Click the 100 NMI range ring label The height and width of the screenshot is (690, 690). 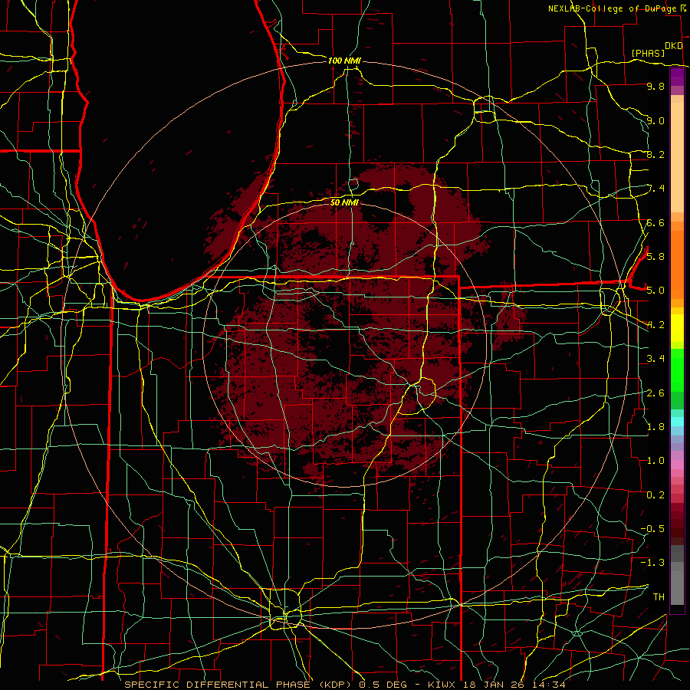tap(344, 61)
